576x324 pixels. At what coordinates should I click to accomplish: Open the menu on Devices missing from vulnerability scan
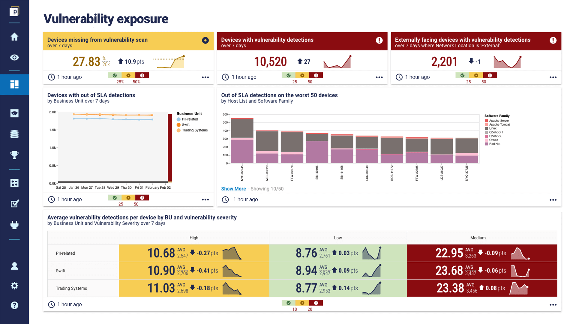(x=205, y=77)
